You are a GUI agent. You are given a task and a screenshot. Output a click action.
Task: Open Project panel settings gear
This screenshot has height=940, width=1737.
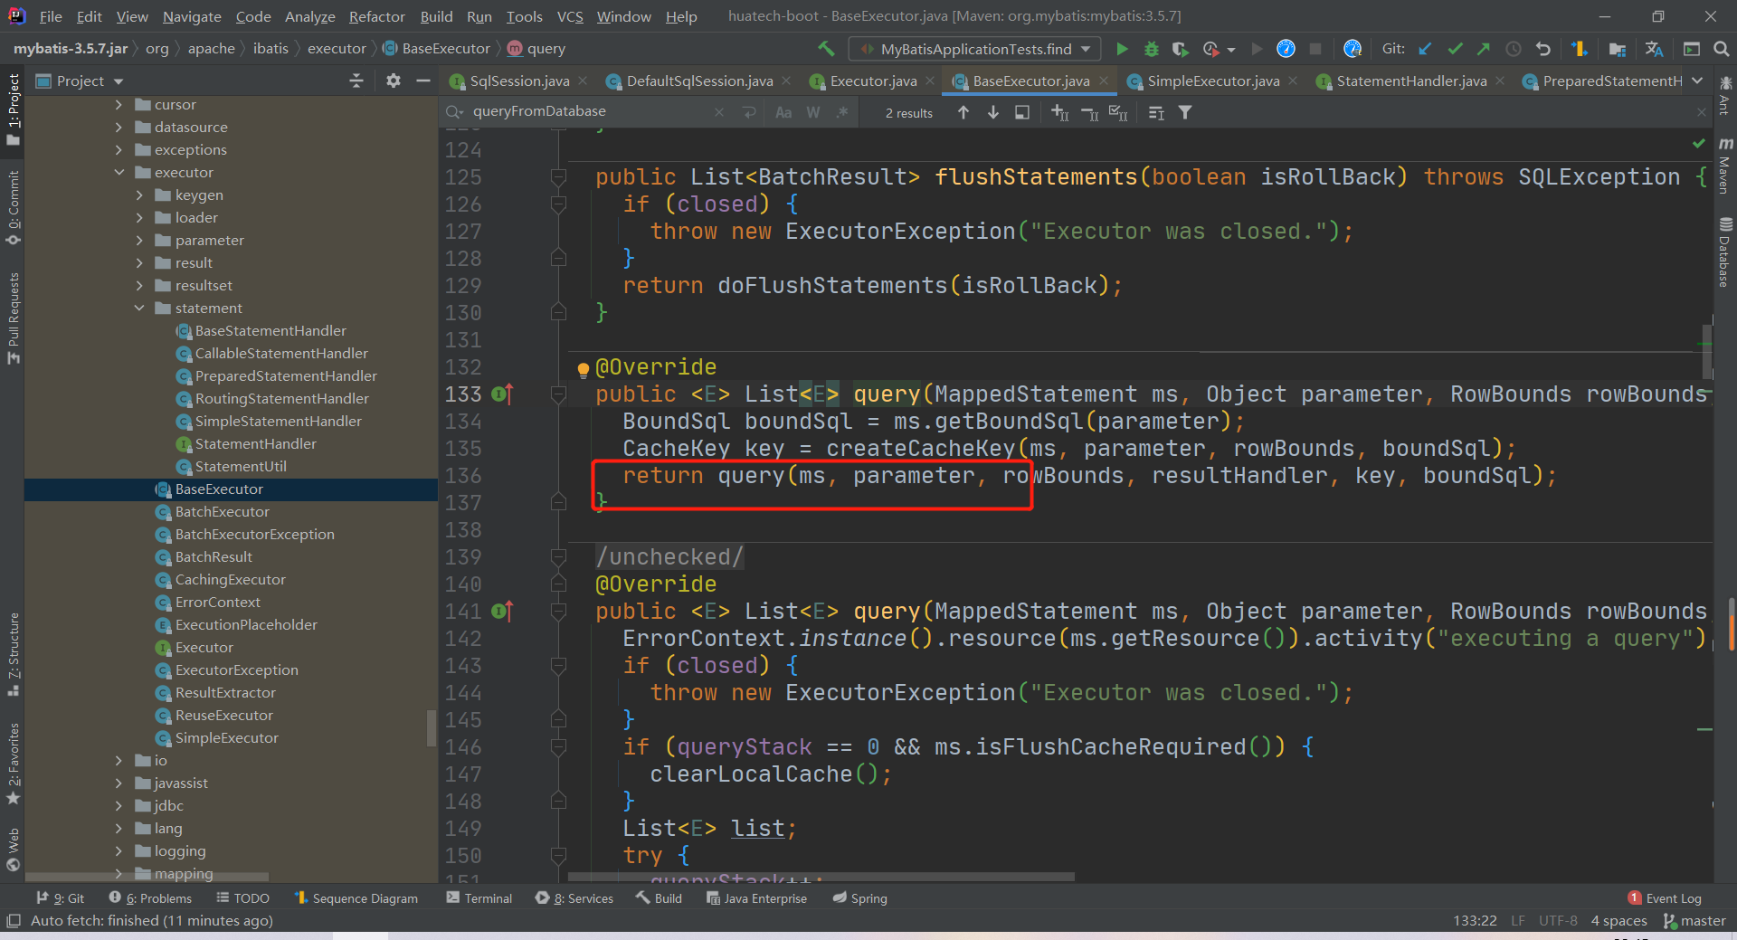coord(393,81)
